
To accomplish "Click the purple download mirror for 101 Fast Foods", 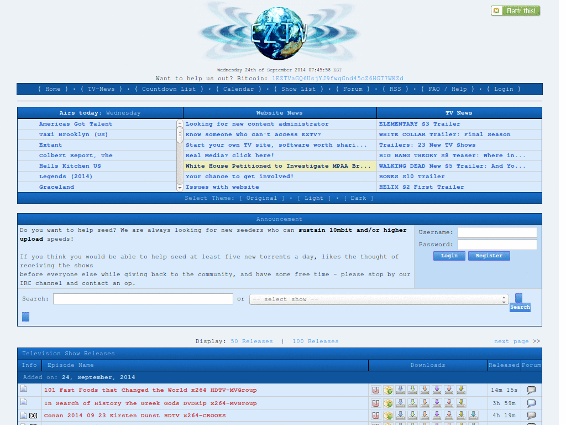I will click(437, 390).
